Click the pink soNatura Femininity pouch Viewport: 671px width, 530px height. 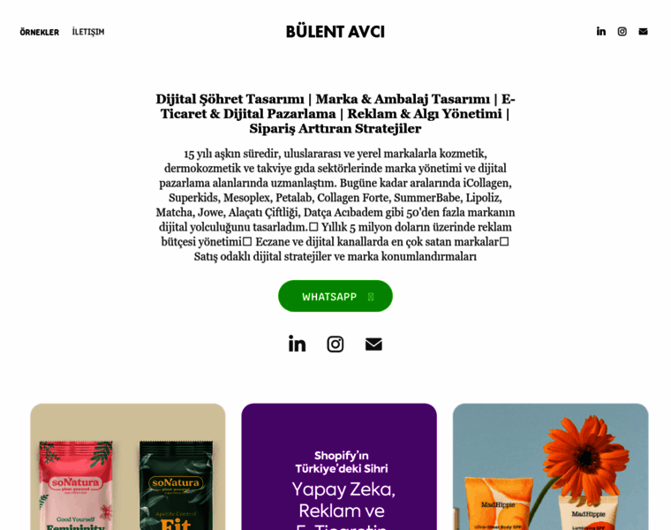pyautogui.click(x=76, y=486)
